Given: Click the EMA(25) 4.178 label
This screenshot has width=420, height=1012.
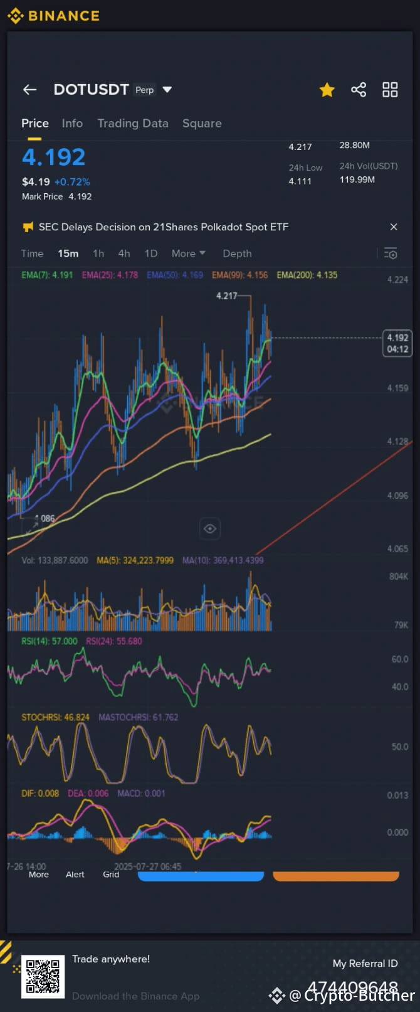Looking at the screenshot, I should [110, 275].
